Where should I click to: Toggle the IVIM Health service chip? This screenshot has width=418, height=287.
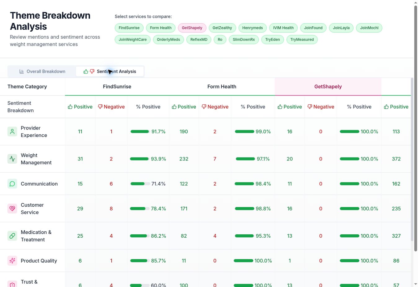click(283, 28)
